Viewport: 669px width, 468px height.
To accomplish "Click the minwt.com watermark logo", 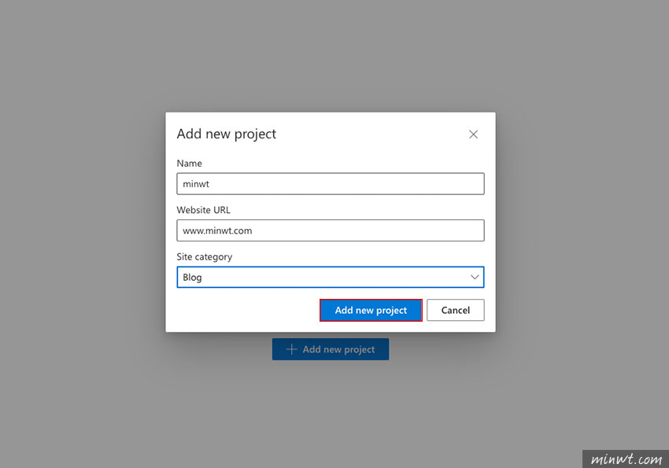I will [x=626, y=459].
